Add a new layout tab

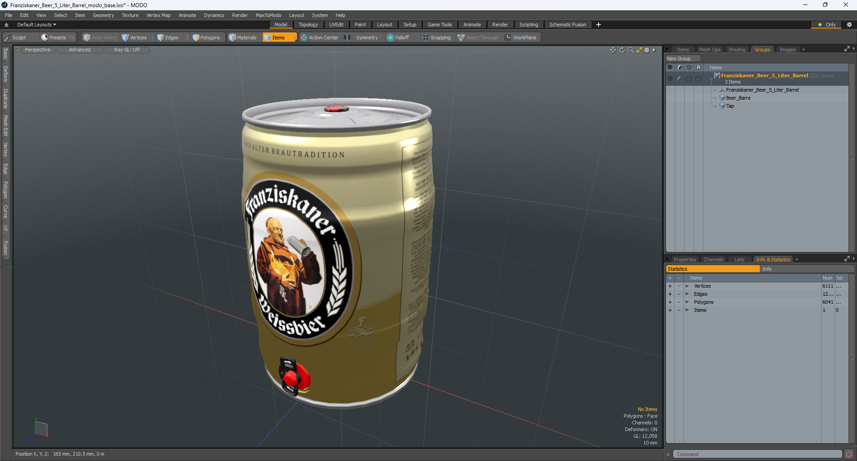(x=599, y=25)
